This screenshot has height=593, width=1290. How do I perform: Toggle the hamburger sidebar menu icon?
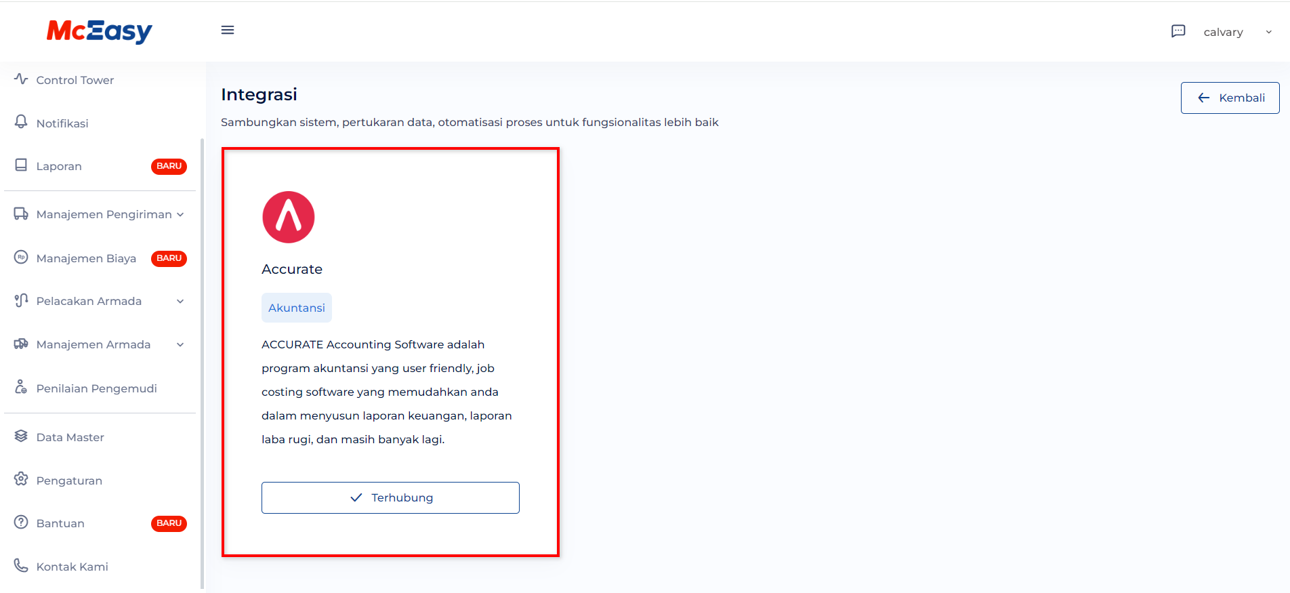[x=228, y=30]
